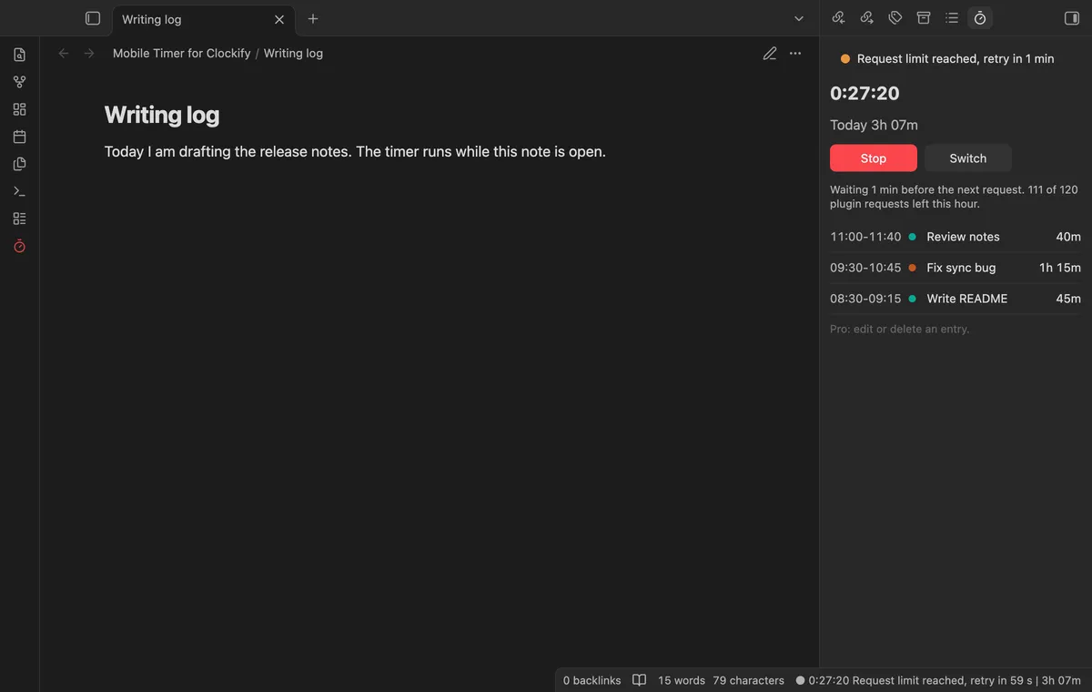The height and width of the screenshot is (692, 1092).
Task: Click the list-layout icon in left ribbon
Action: click(x=20, y=219)
